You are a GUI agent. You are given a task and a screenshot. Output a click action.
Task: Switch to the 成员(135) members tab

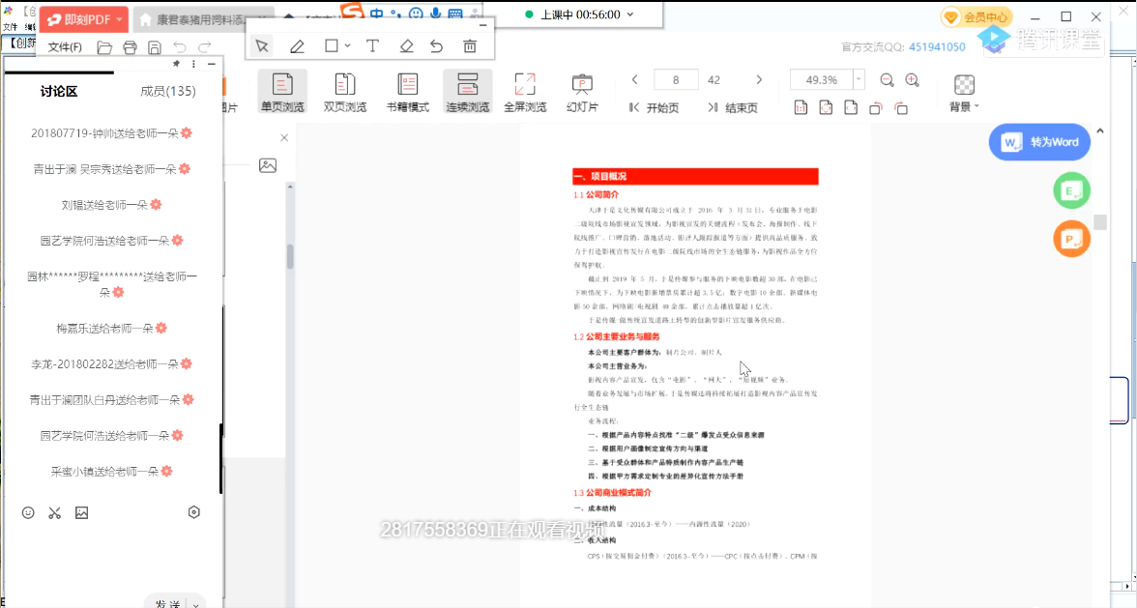pos(168,91)
